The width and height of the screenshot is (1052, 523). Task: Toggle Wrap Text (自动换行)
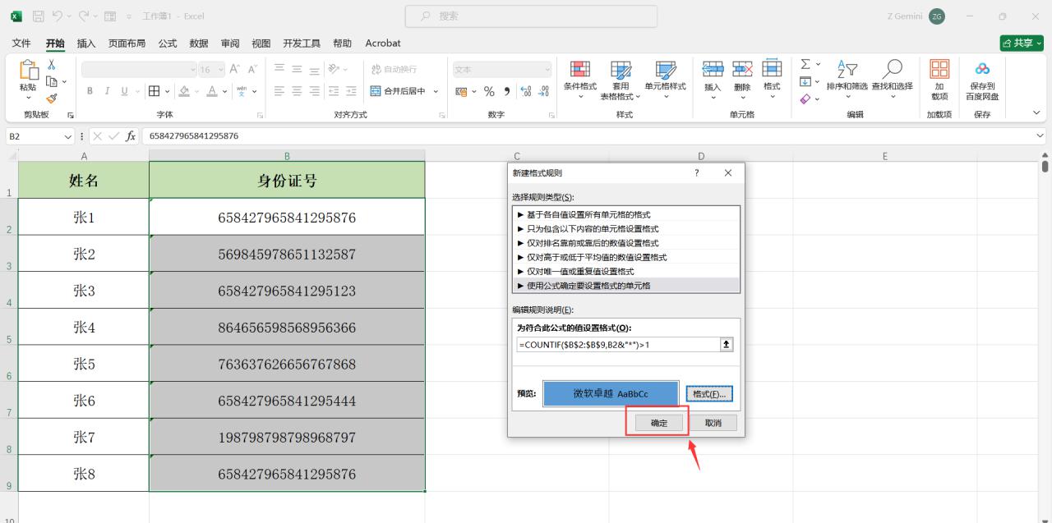394,70
